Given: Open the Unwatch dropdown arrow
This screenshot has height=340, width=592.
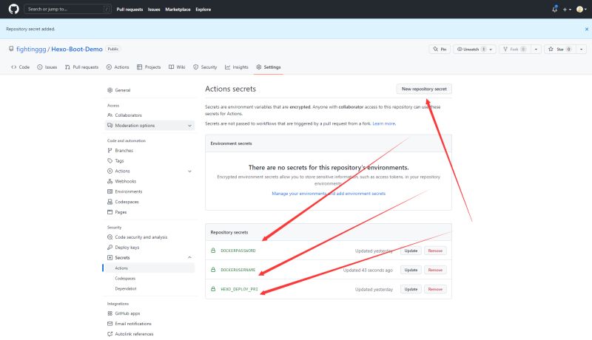Looking at the screenshot, I should 491,49.
